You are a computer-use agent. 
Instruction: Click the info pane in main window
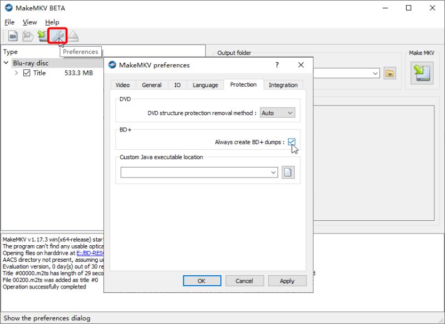(x=374, y=163)
